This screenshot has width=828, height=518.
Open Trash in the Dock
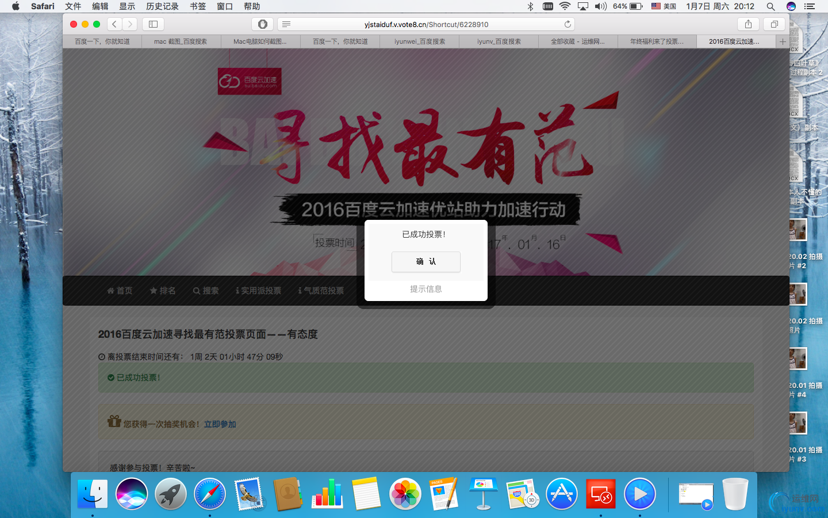point(735,494)
